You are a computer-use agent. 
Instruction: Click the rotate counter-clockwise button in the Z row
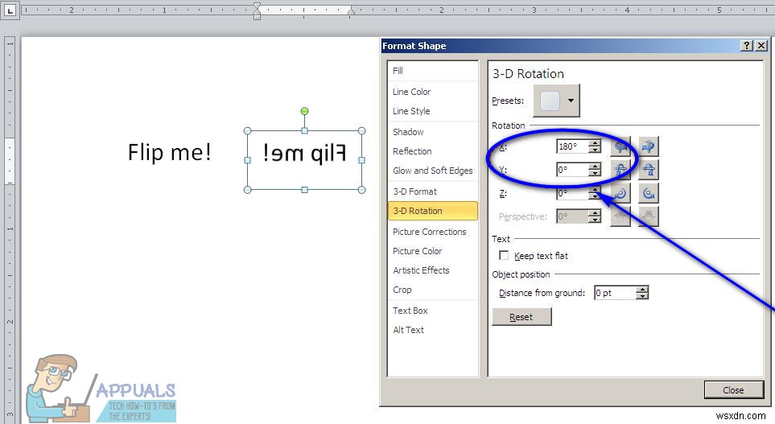[x=649, y=193]
